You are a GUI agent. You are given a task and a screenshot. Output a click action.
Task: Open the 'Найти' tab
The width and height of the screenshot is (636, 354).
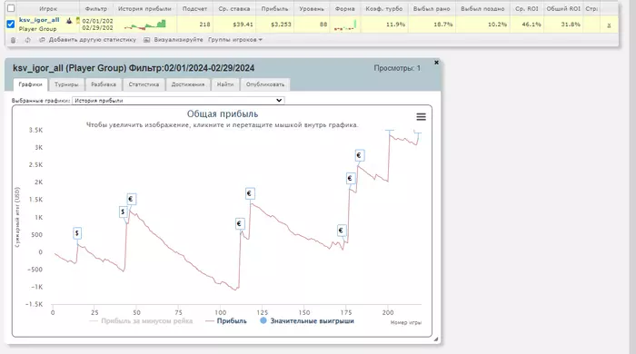point(225,84)
